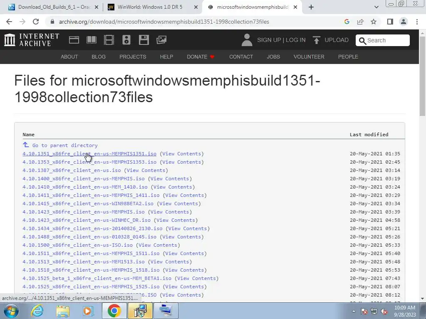The width and height of the screenshot is (426, 319).
Task: View Contents of 4.10.1500 ISO.iso
Action: (158, 245)
